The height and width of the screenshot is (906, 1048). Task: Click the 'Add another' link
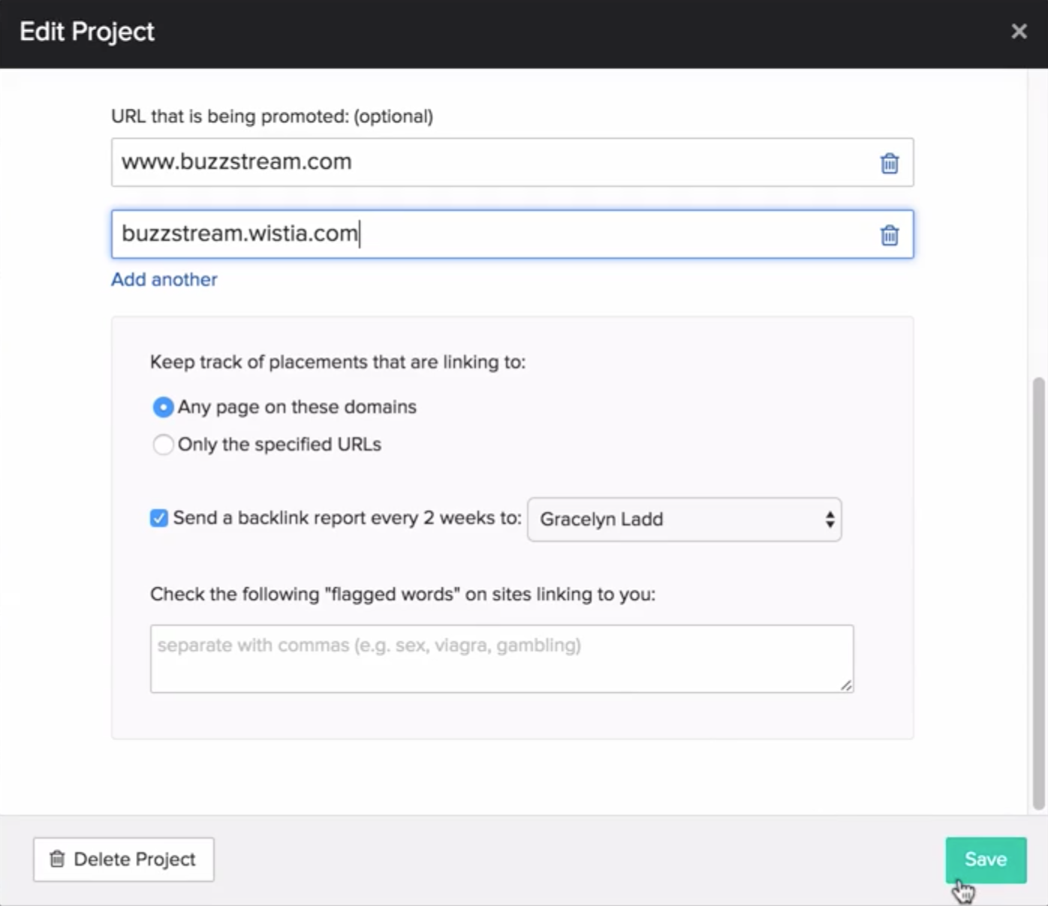tap(164, 280)
